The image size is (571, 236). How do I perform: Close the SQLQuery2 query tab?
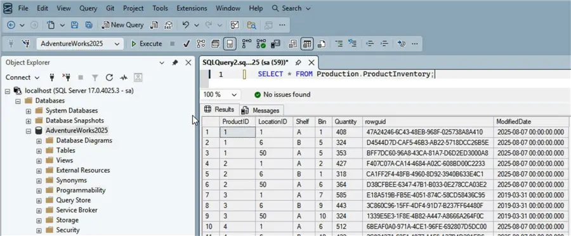click(312, 62)
